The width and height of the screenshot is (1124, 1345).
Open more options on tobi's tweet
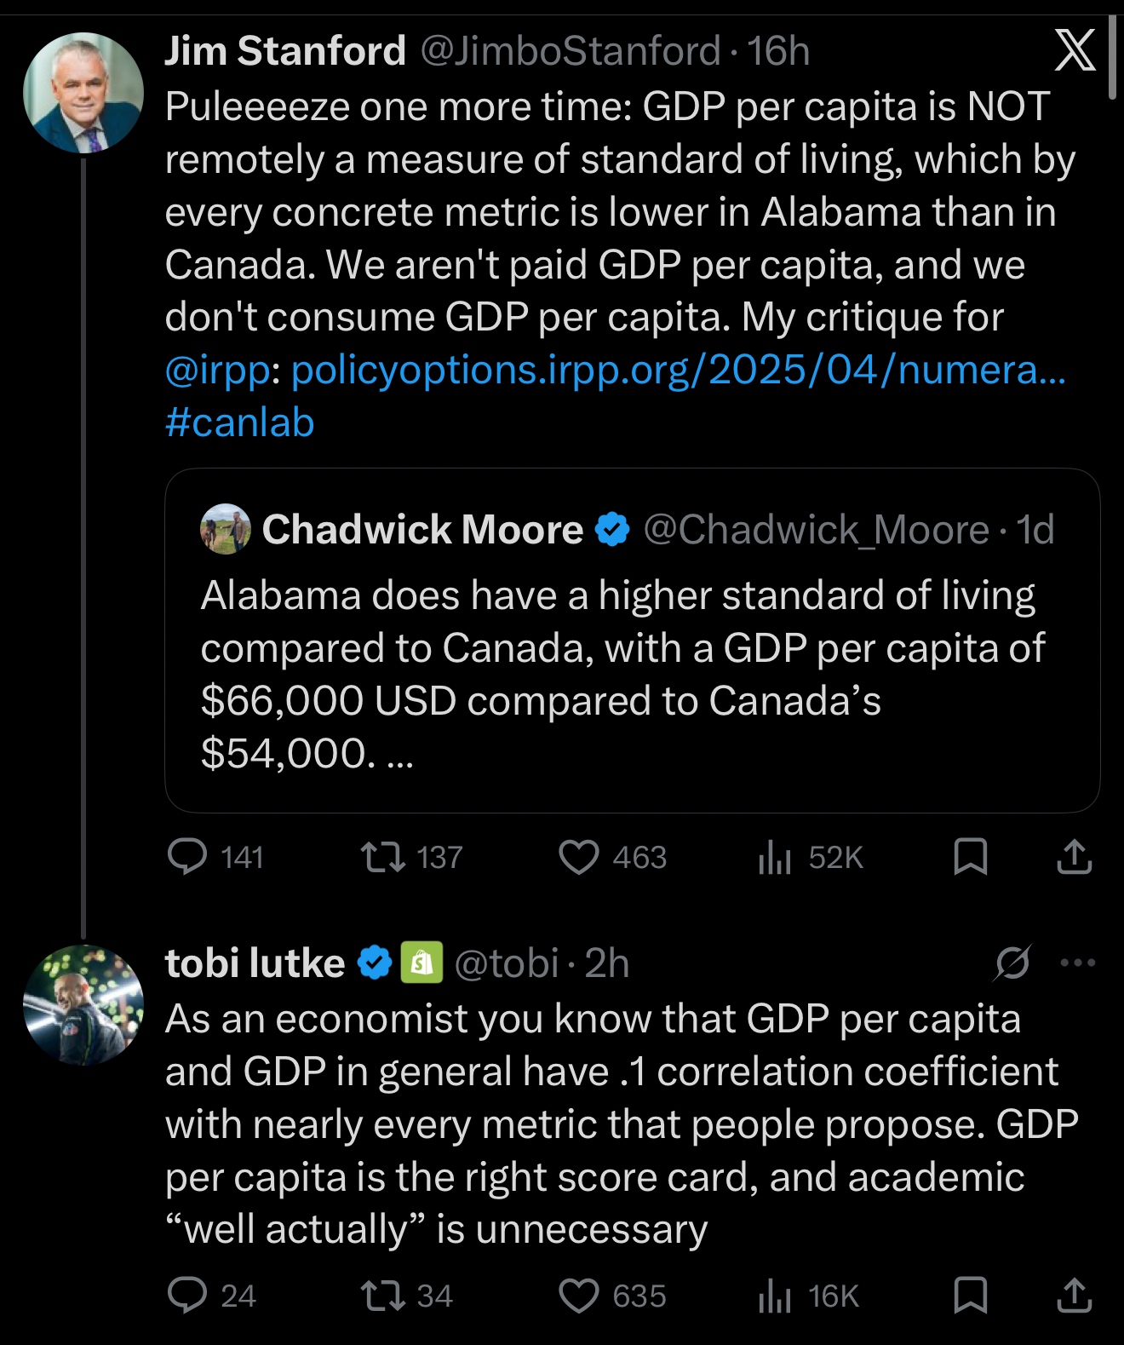click(x=1078, y=963)
